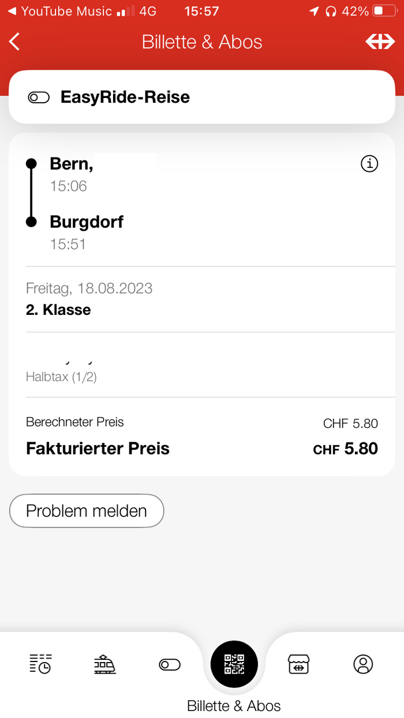Tap the Fakturierter Preis row
This screenshot has width=404, height=718.
(202, 449)
